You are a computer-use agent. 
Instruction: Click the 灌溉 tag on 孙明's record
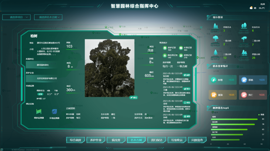pos(187,116)
